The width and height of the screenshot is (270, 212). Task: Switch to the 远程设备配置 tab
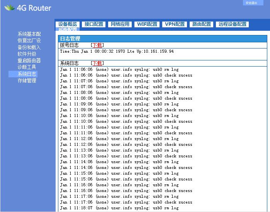point(232,24)
